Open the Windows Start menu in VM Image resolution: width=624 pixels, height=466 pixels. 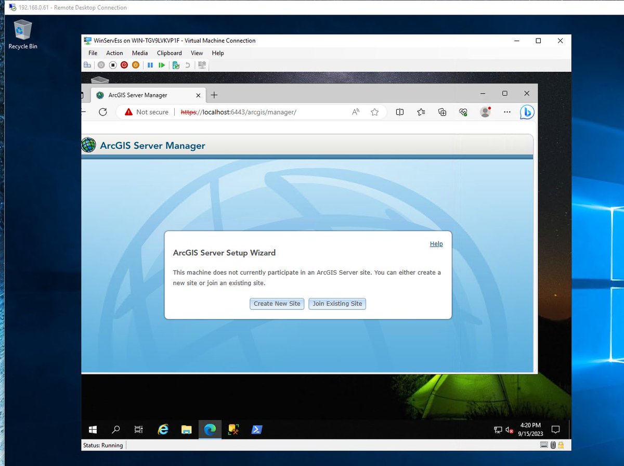[93, 430]
